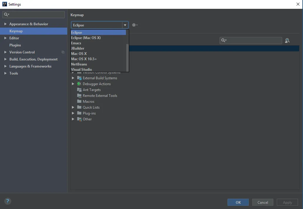
Task: Expand Build, Execution, Deployment section
Action: tap(5, 59)
